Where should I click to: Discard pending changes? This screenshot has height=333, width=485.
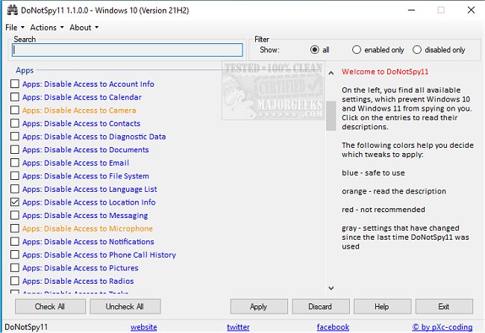(320, 307)
